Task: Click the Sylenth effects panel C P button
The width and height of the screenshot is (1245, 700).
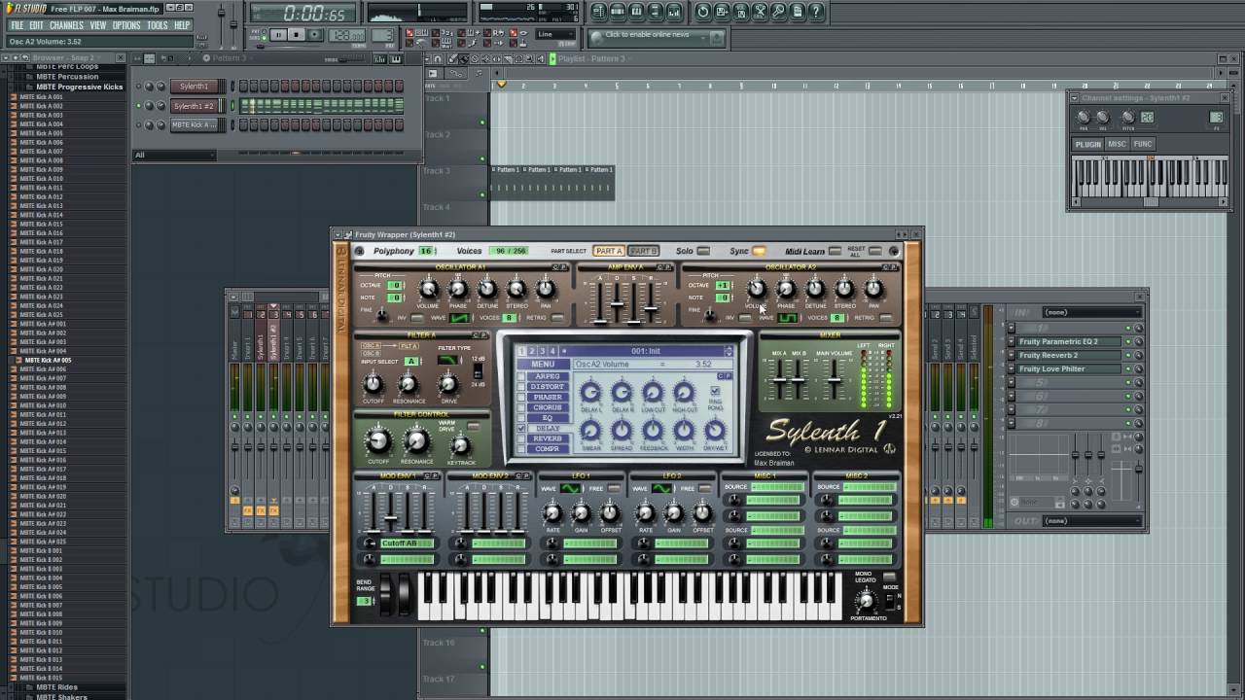Action: (725, 376)
